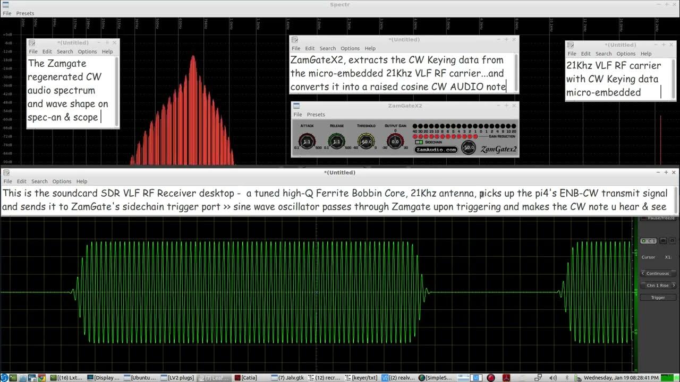Viewport: 680px width, 382px height.
Task: Open File menu in the SDR receiver description note
Action: (x=7, y=181)
